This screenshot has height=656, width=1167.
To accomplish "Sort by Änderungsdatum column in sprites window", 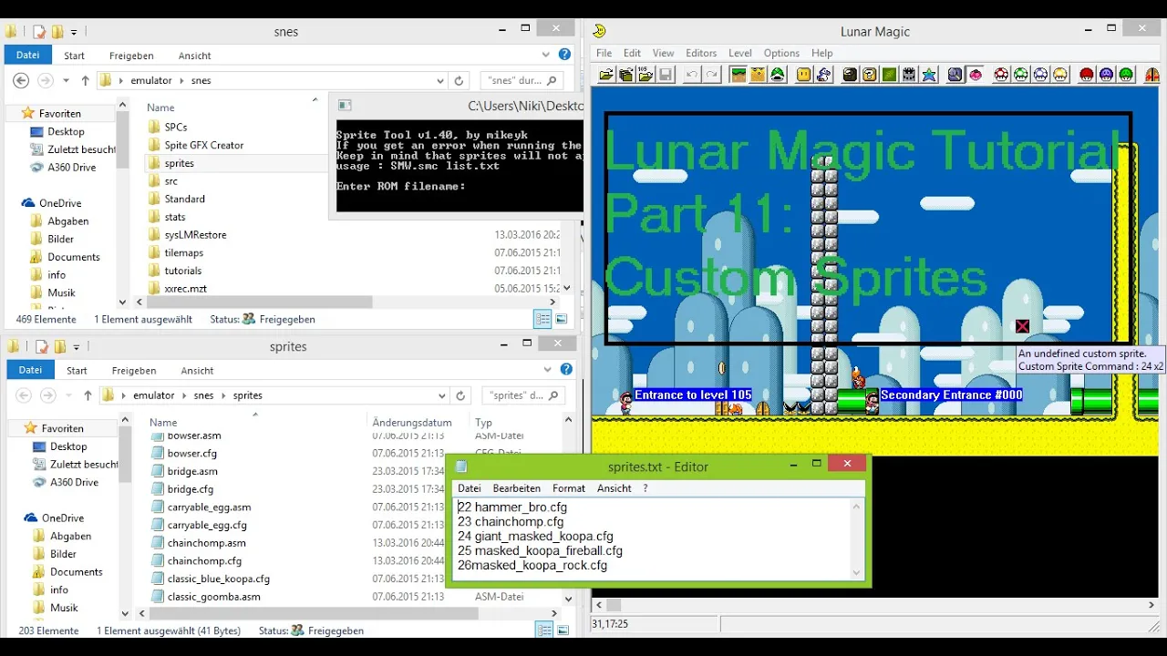I will click(x=412, y=423).
